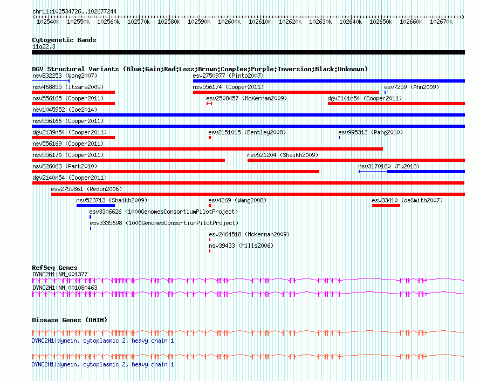This screenshot has height=381, width=480.
Task: Click the 11q22.3 band label
Action: click(x=44, y=46)
